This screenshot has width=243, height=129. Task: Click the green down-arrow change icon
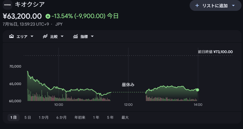pyautogui.click(x=48, y=16)
